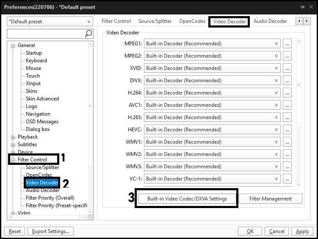Select Skins in the tree

[31, 91]
